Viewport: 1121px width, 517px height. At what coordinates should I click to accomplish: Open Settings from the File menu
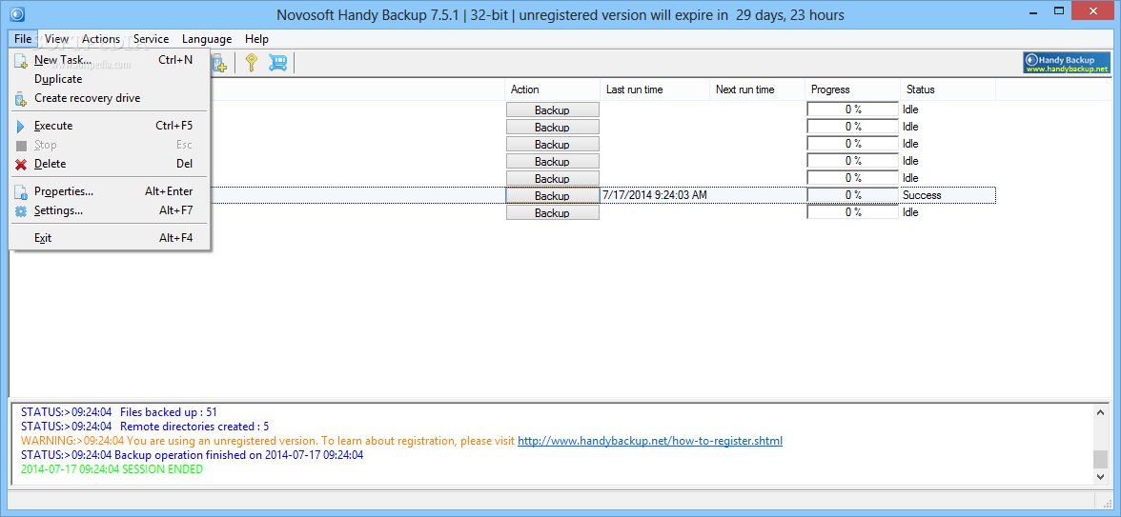pos(110,210)
